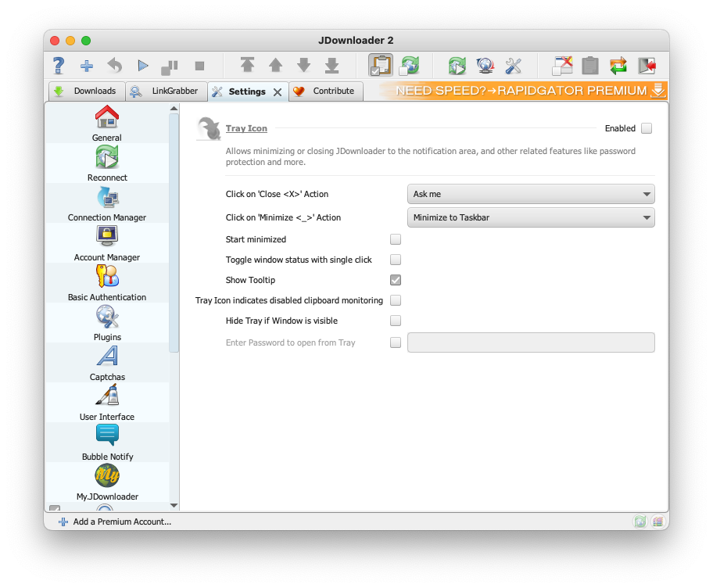Switch to the LinkGrabber tab

click(166, 91)
